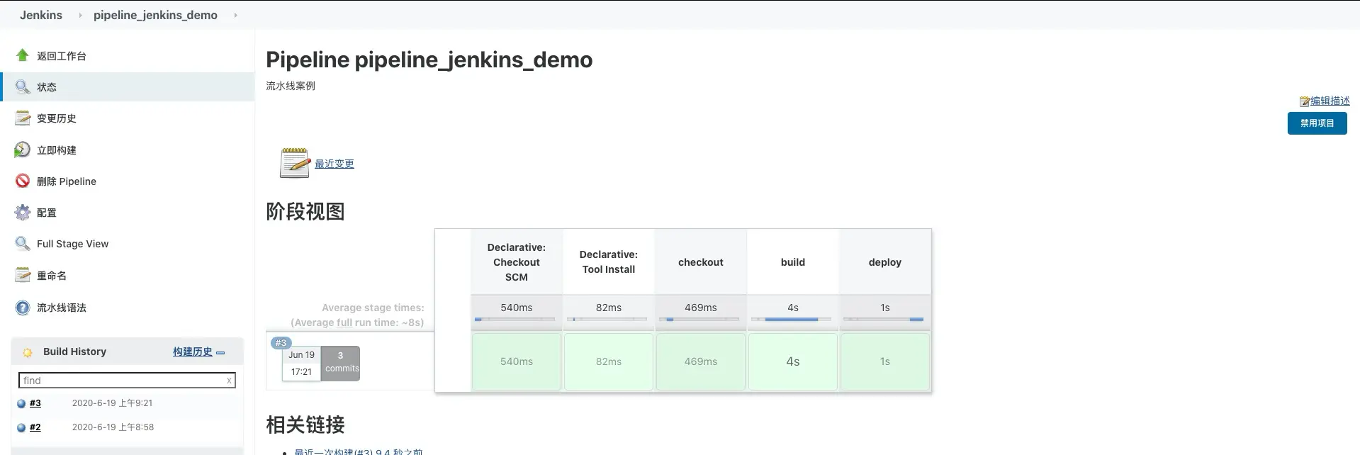
Task: Click the magnifier icon beside Full Stage View
Action: (x=23, y=243)
